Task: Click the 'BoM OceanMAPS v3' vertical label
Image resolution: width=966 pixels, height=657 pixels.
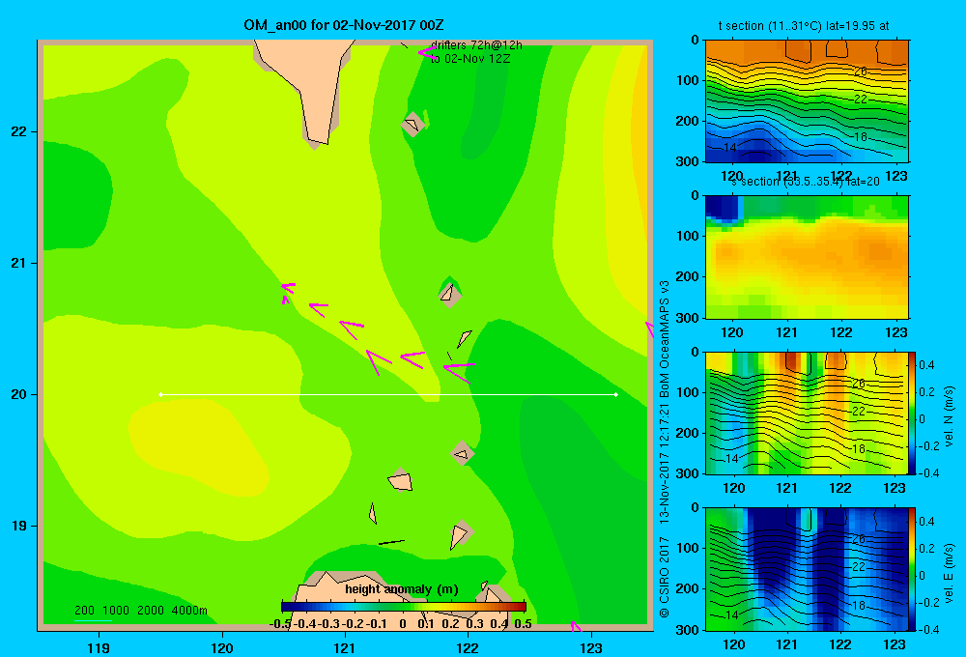Action: 665,339
